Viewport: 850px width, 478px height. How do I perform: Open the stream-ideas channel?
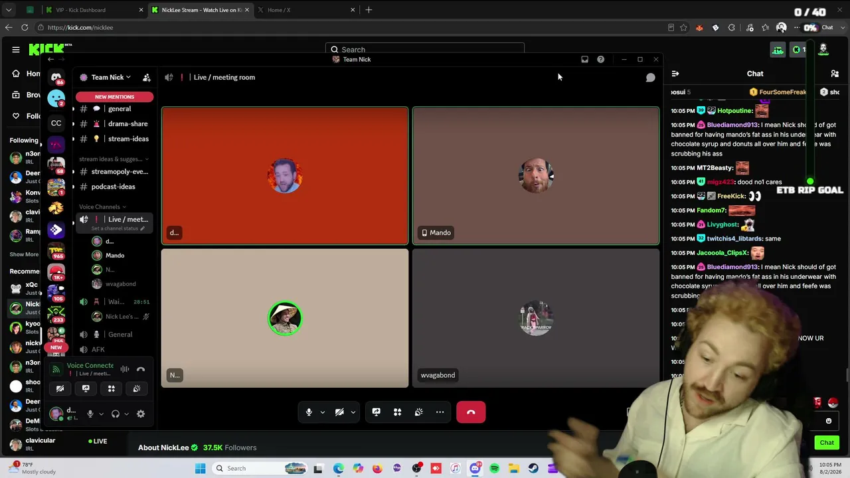(x=114, y=139)
